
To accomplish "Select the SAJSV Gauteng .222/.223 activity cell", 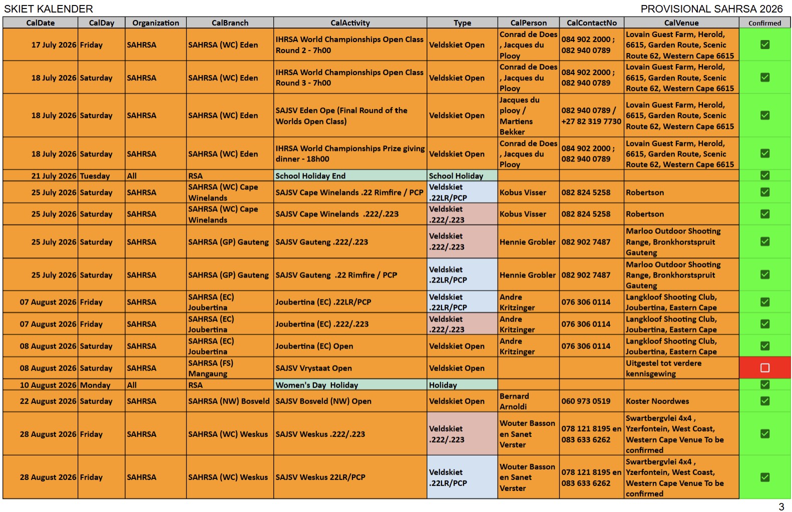I will pos(350,242).
